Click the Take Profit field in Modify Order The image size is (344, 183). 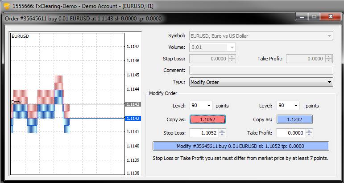pyautogui.click(x=290, y=133)
